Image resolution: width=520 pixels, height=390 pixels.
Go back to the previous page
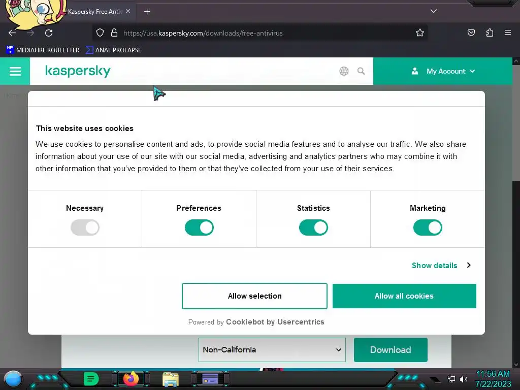(x=12, y=33)
